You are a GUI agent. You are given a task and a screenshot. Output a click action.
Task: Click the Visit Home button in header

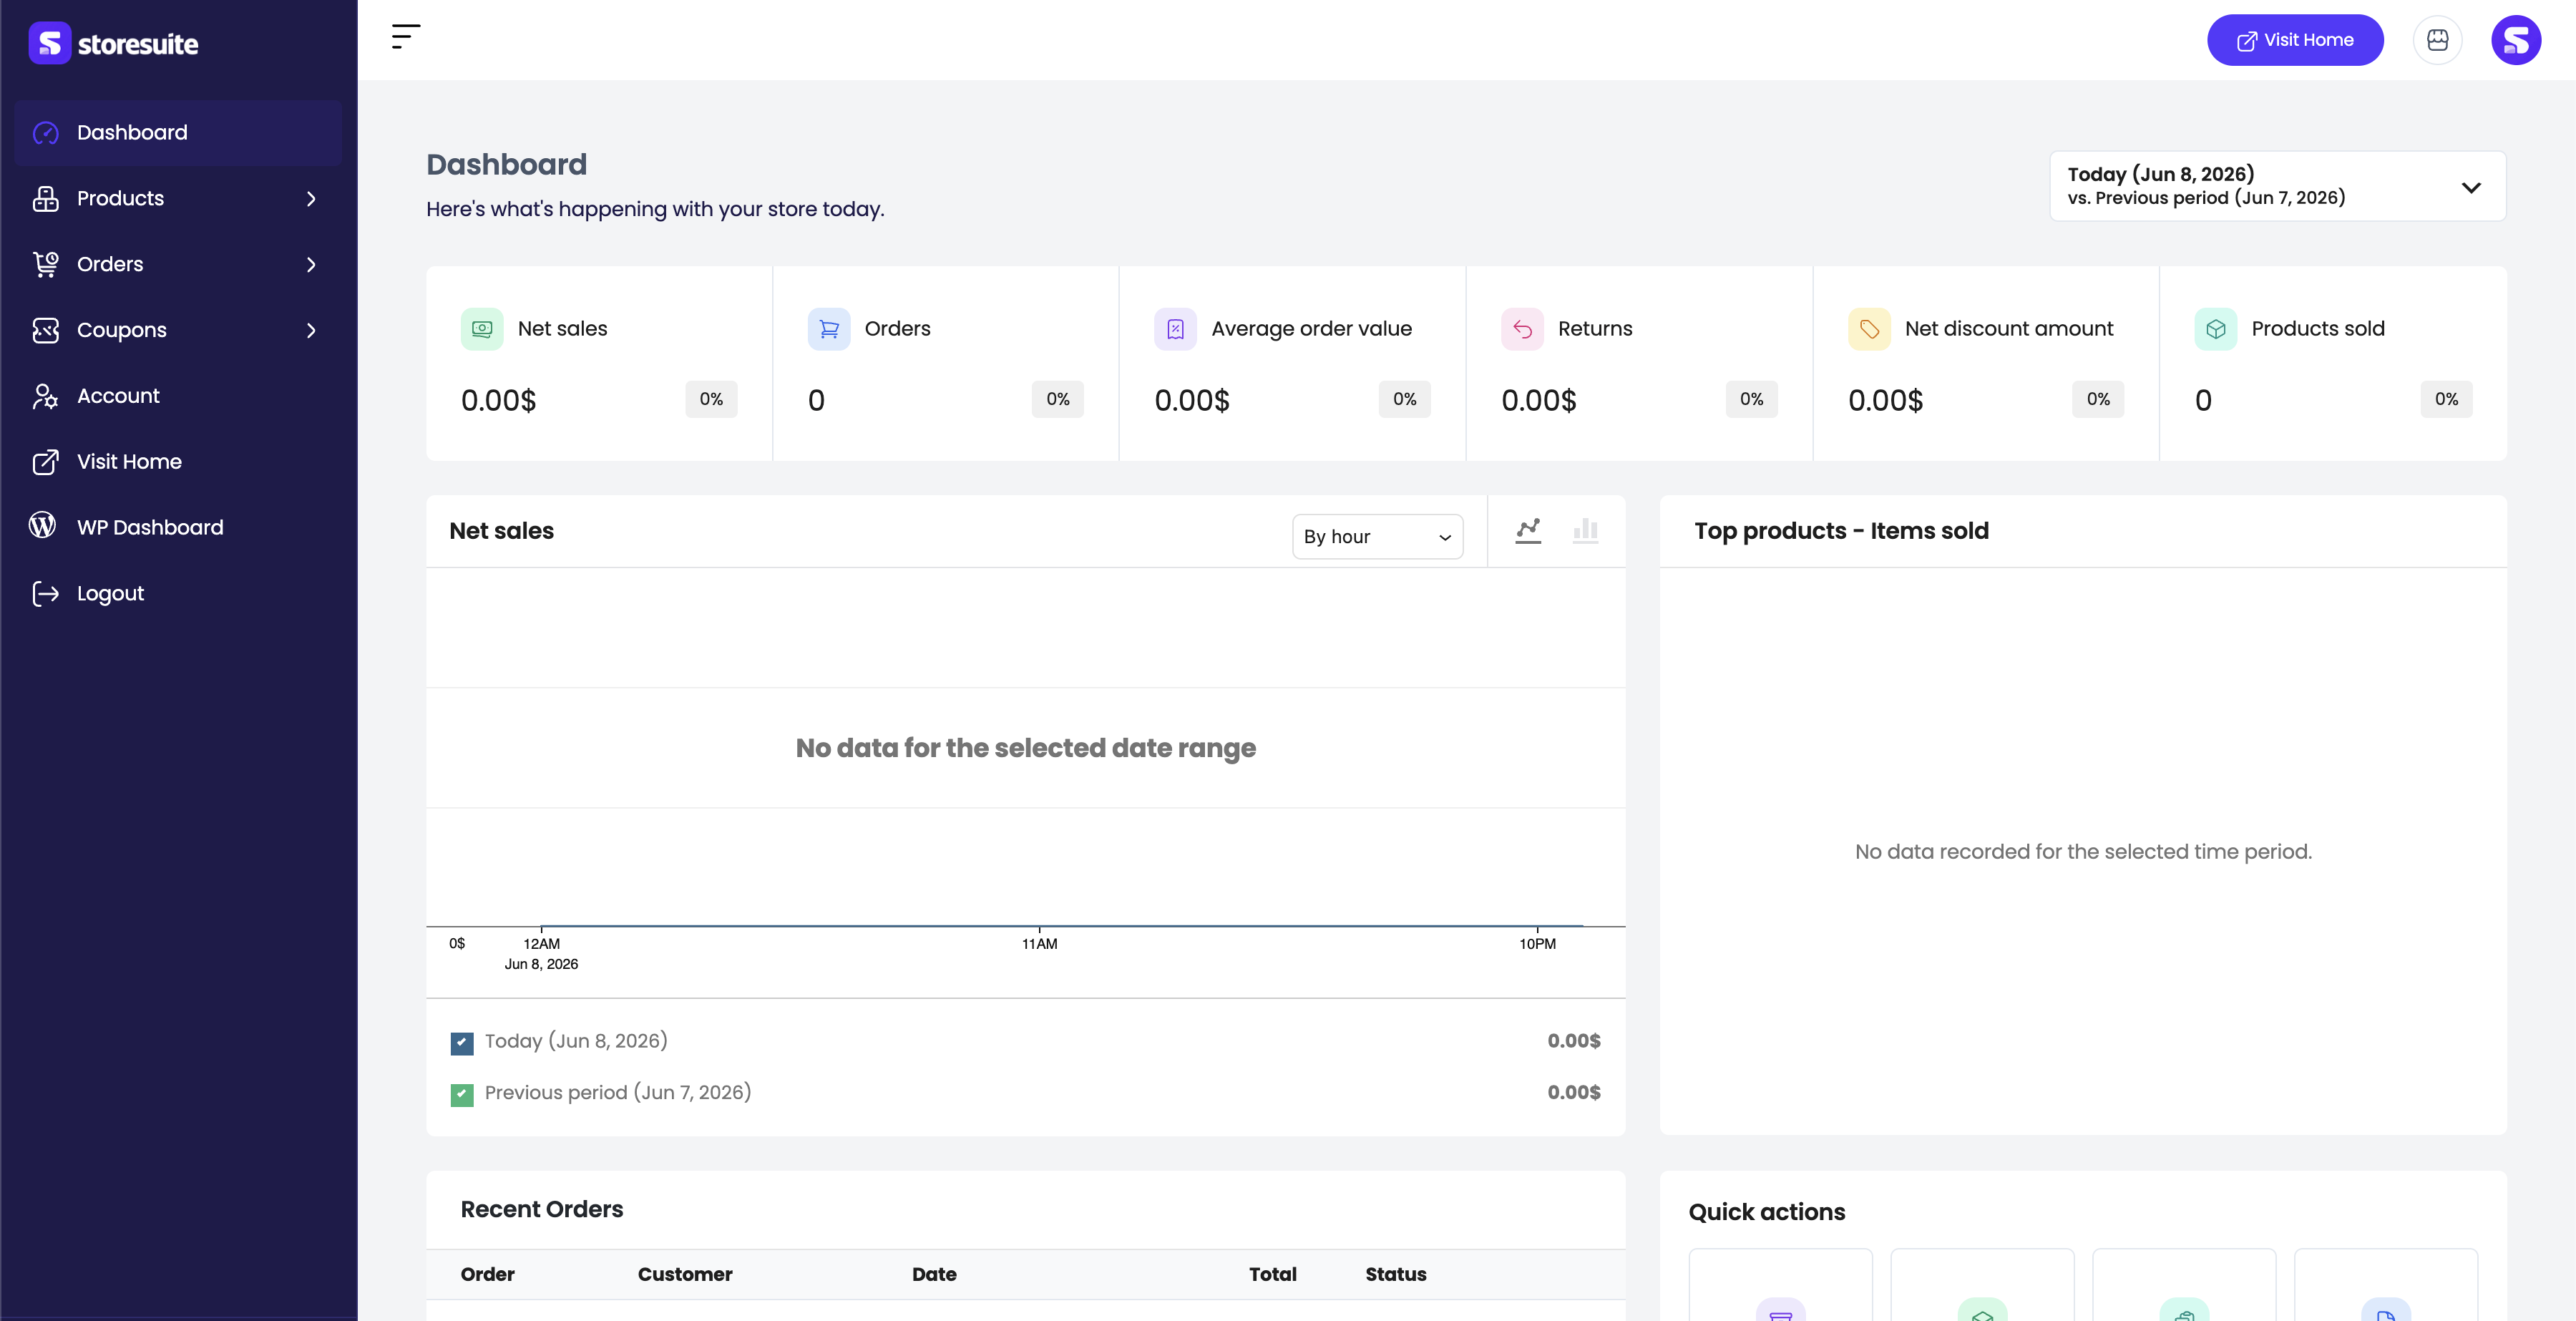pyautogui.click(x=2295, y=40)
